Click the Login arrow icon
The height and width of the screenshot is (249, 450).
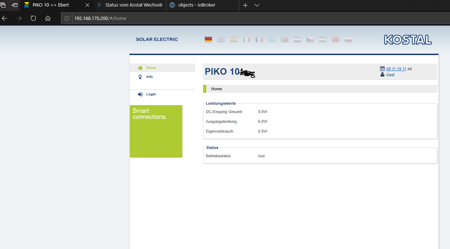[x=140, y=94]
